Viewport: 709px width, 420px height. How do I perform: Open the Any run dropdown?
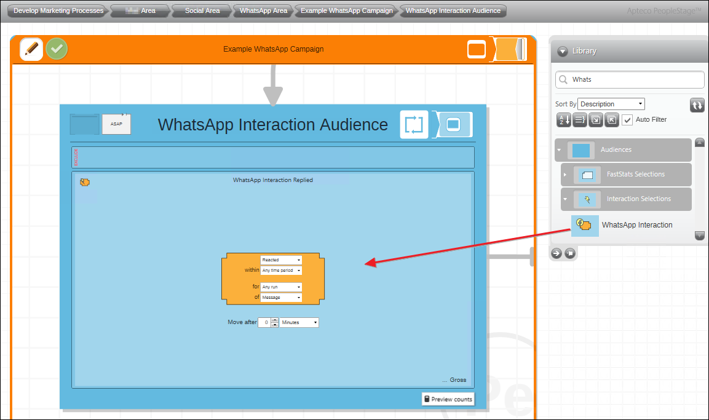tap(281, 287)
